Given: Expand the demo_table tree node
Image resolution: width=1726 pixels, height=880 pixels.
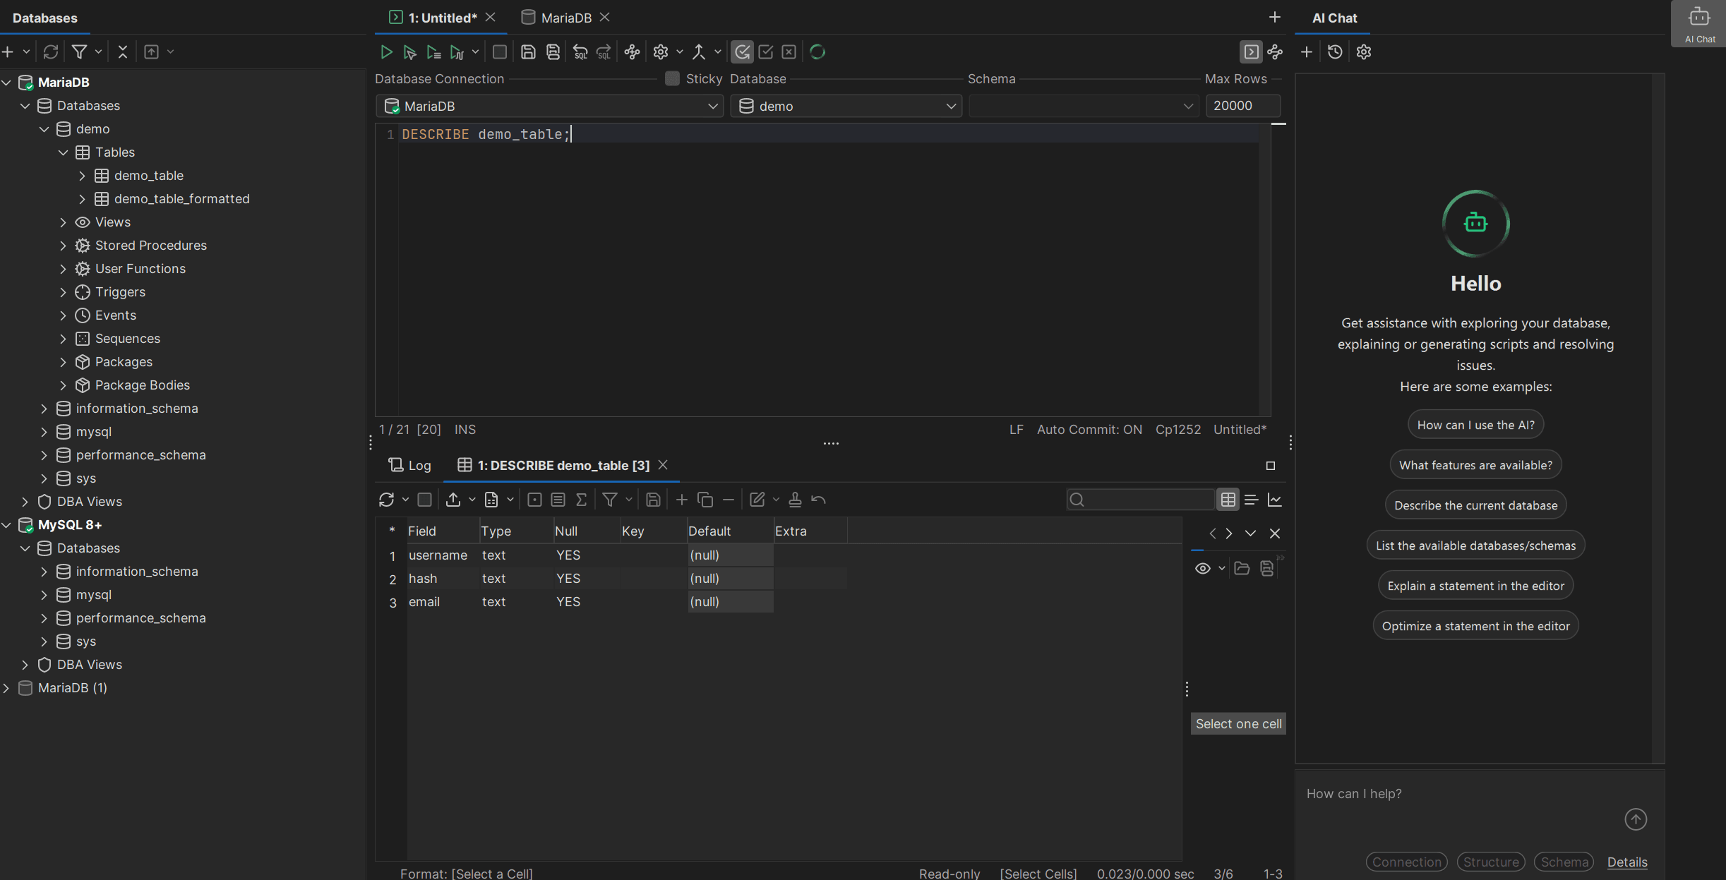Looking at the screenshot, I should point(83,175).
